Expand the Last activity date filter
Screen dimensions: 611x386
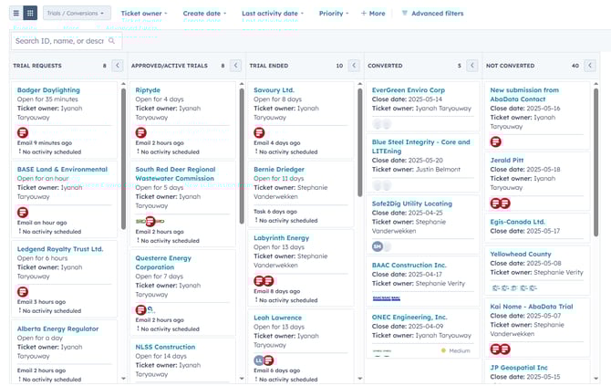273,14
